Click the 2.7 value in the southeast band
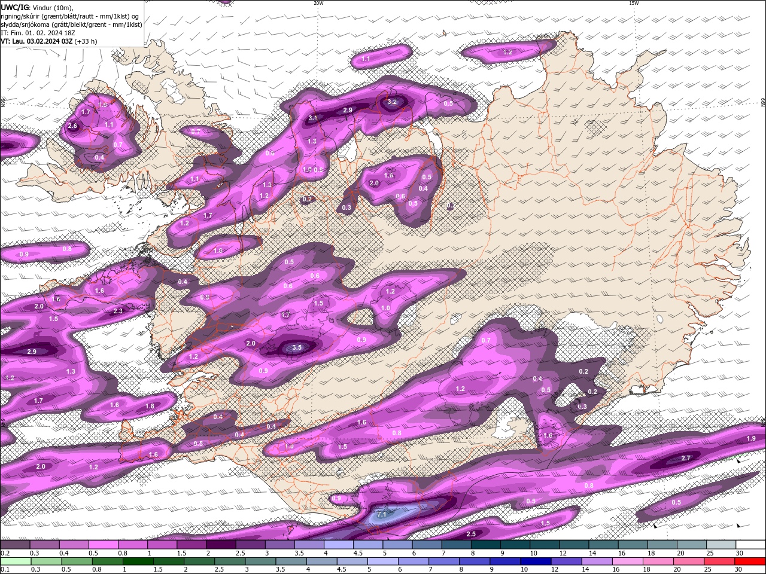Screen dimensions: 766x574 click(686, 458)
